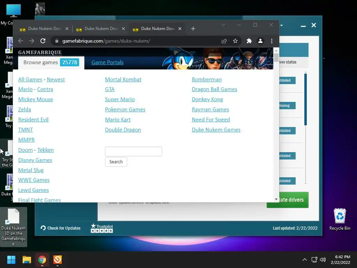Click the site padlock icon
Screen dimensions: 357x268
(57, 41)
